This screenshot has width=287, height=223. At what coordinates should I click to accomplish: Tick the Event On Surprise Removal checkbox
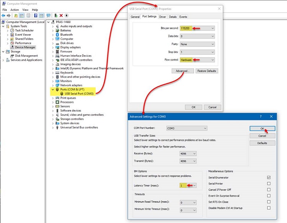(269, 196)
